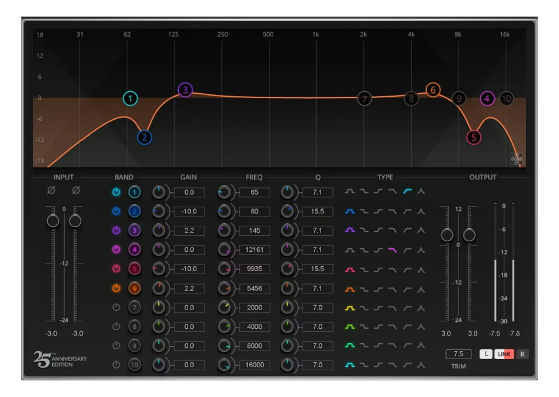The image size is (559, 397).
Task: Select the inactive band 10 graph node
Action: tap(506, 99)
